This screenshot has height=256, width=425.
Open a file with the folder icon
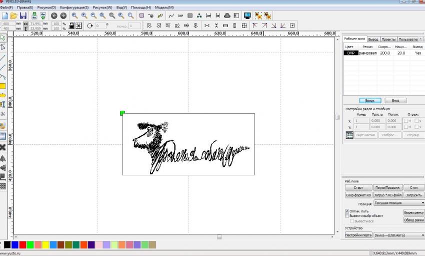tap(14, 16)
